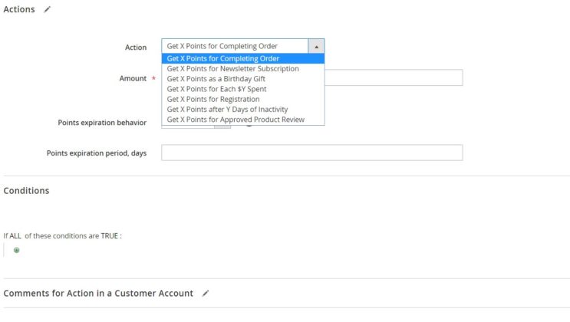Select Get X Points for Each $Y Spent
This screenshot has height=322, width=570.
pos(216,89)
